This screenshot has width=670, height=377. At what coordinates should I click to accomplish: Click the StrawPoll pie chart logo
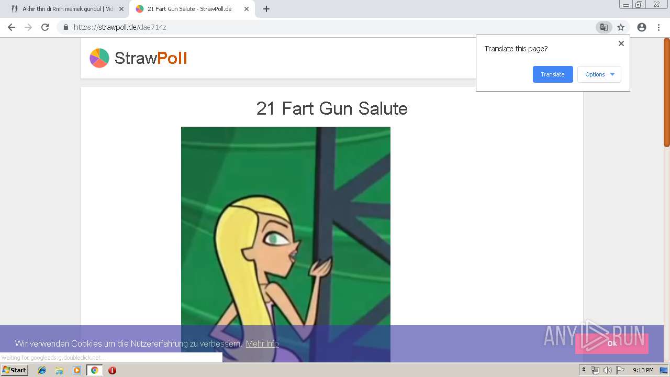point(99,58)
